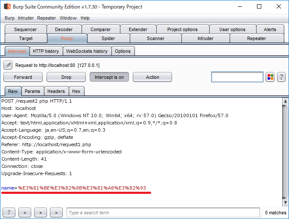289x219 pixels.
Task: Open the WebSockets history sub-tab
Action: tap(87, 51)
